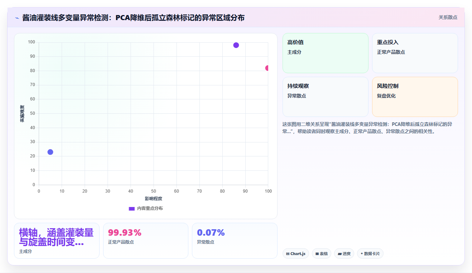The height and width of the screenshot is (273, 472).
Task: Click the 表格 tag
Action: [322, 254]
